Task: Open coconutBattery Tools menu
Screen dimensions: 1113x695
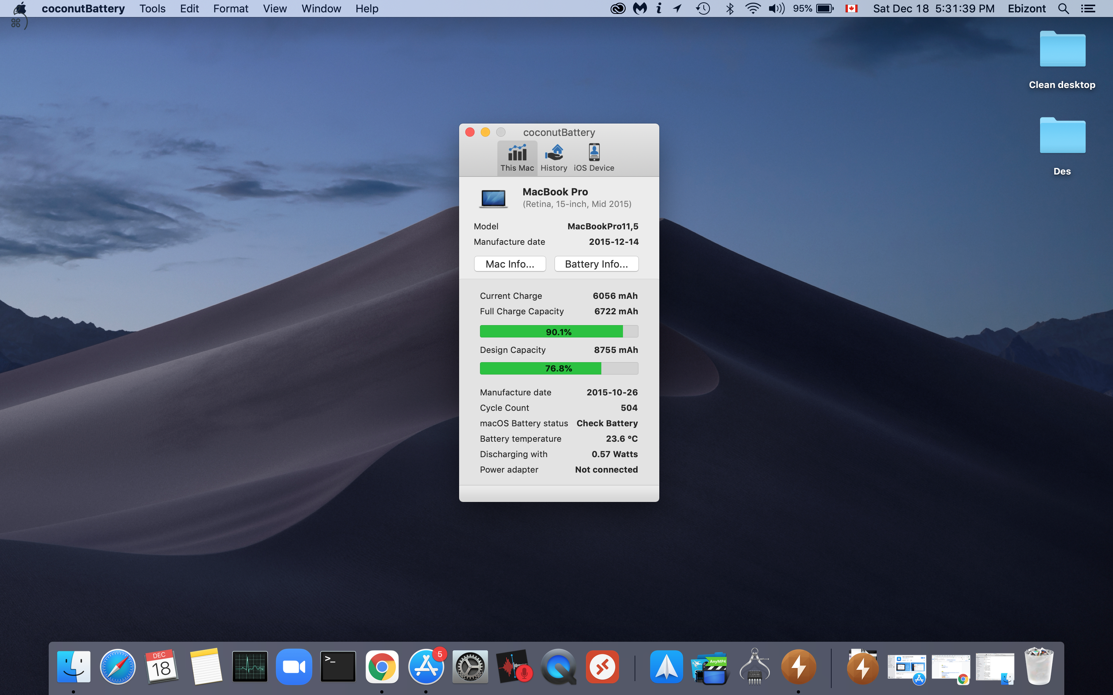Action: tap(151, 9)
